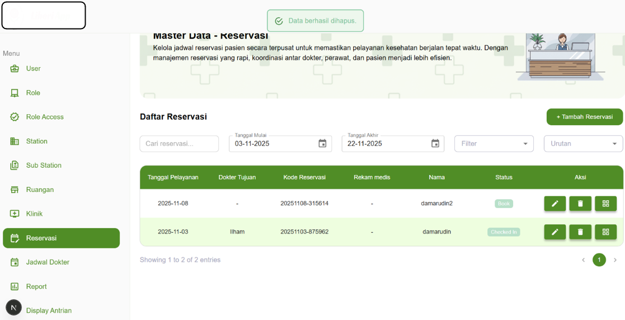Delete the damarudin2 reservation with trash icon
This screenshot has width=625, height=320.
coord(580,204)
